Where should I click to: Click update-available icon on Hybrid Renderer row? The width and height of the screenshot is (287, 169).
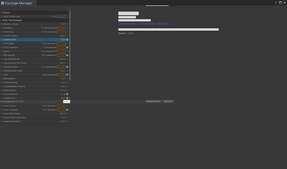point(67,67)
